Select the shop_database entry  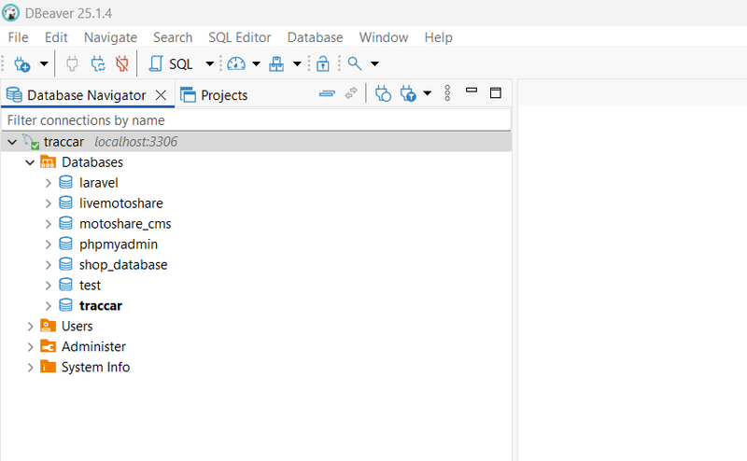click(123, 265)
